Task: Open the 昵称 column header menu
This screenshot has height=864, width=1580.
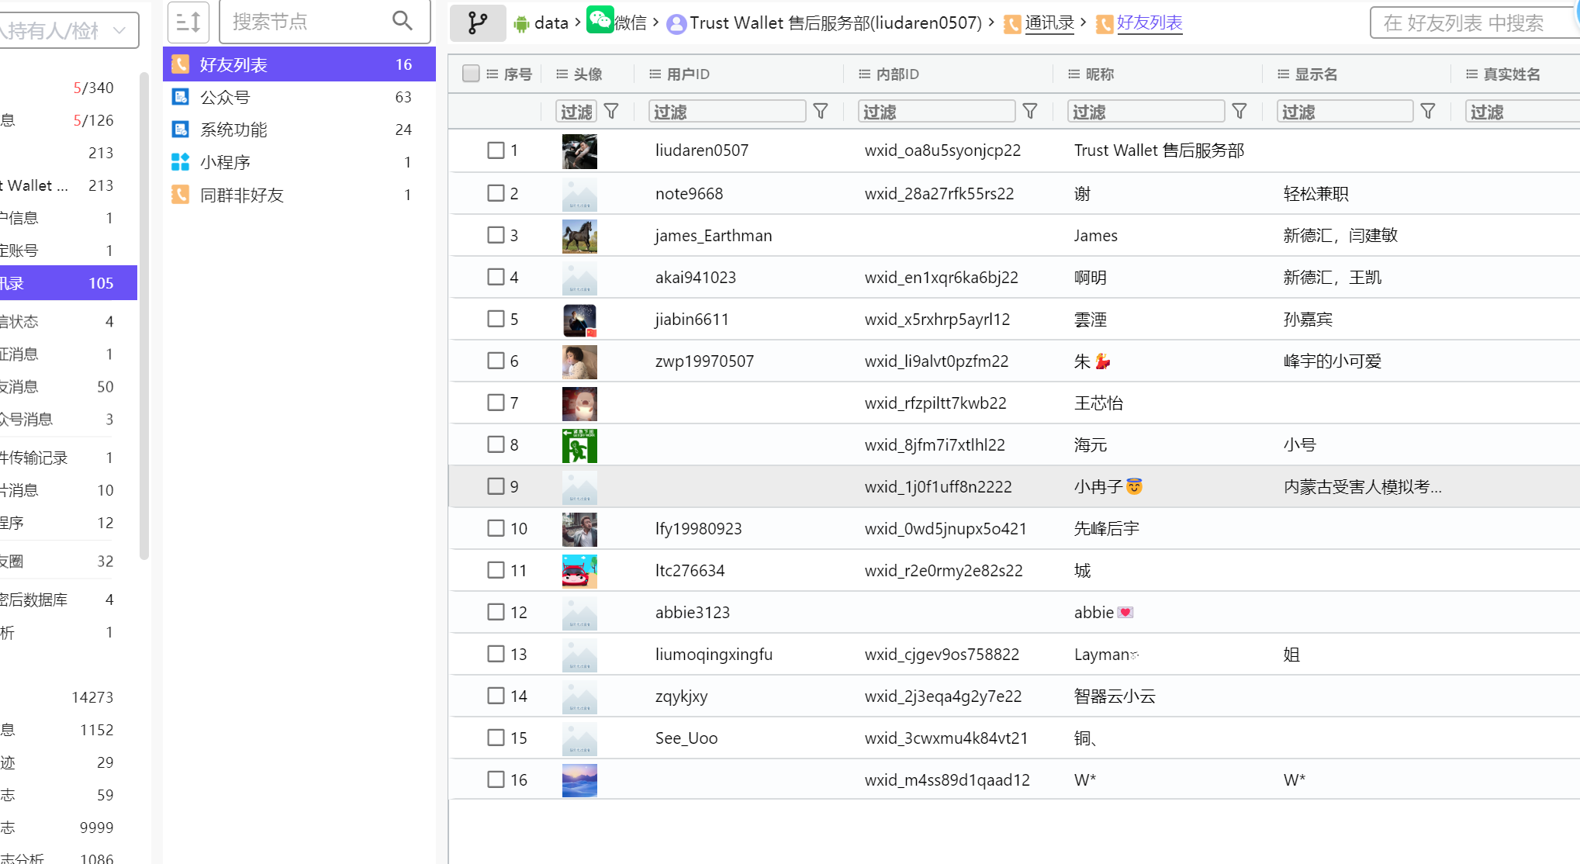Action: tap(1074, 74)
